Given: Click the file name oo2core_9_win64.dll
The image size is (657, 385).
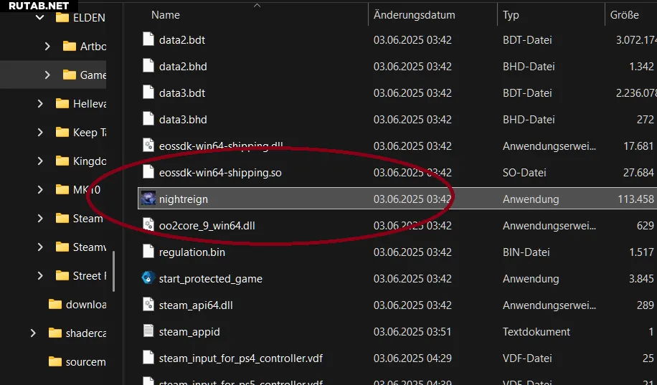Looking at the screenshot, I should (x=207, y=226).
